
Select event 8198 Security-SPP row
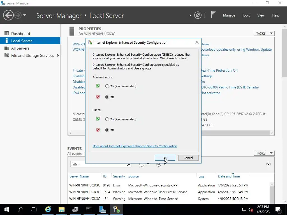(168, 185)
